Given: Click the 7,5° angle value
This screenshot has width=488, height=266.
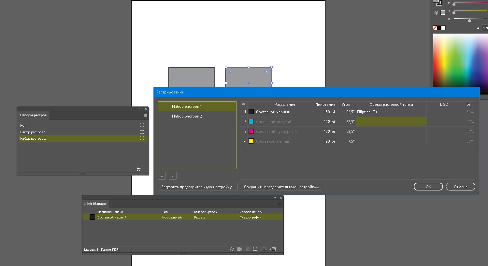Looking at the screenshot, I should (x=351, y=141).
